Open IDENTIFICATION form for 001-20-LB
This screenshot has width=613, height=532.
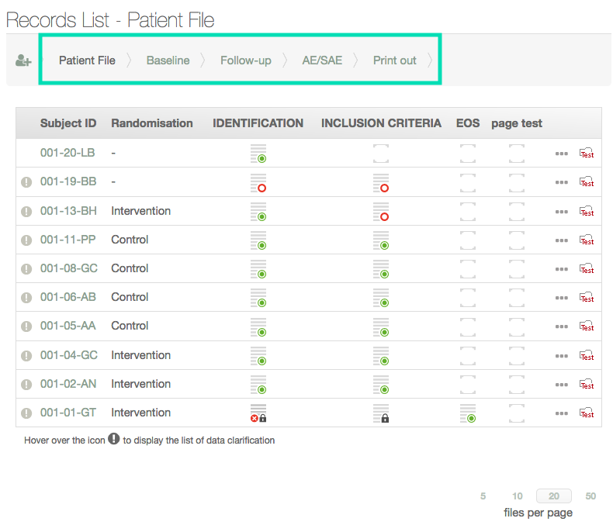click(x=258, y=154)
